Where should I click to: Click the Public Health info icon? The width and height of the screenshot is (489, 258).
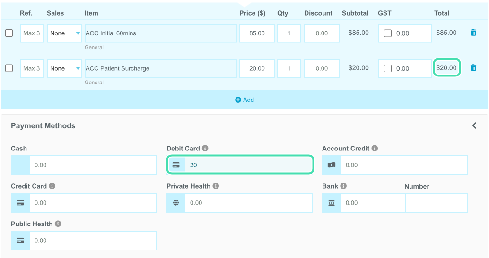coord(58,224)
